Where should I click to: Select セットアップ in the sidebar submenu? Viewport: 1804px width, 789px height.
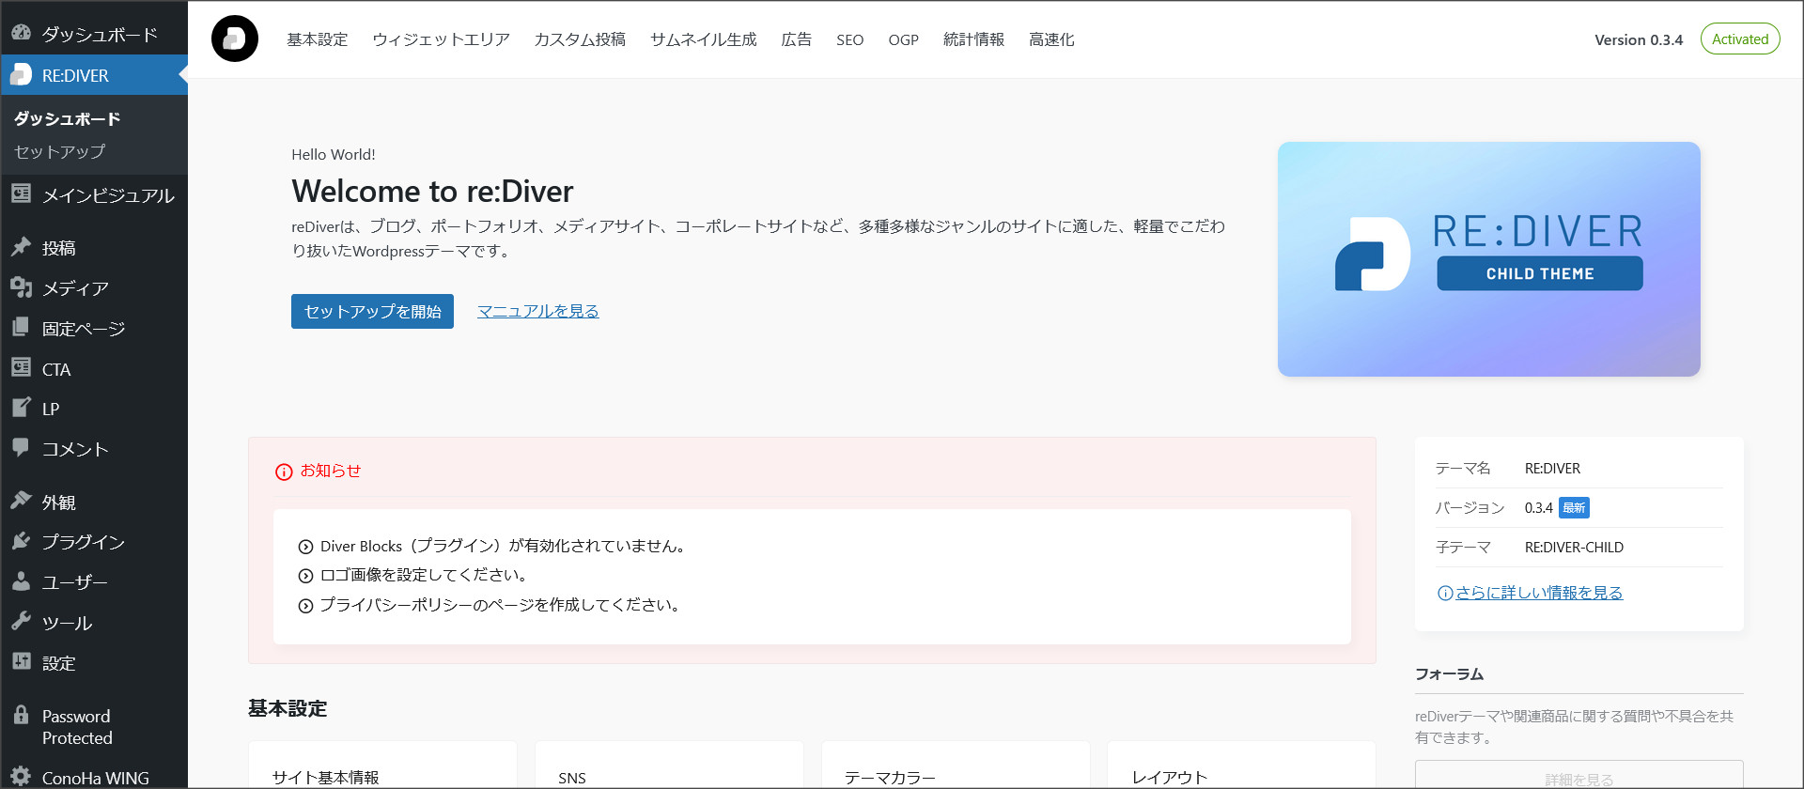click(59, 151)
